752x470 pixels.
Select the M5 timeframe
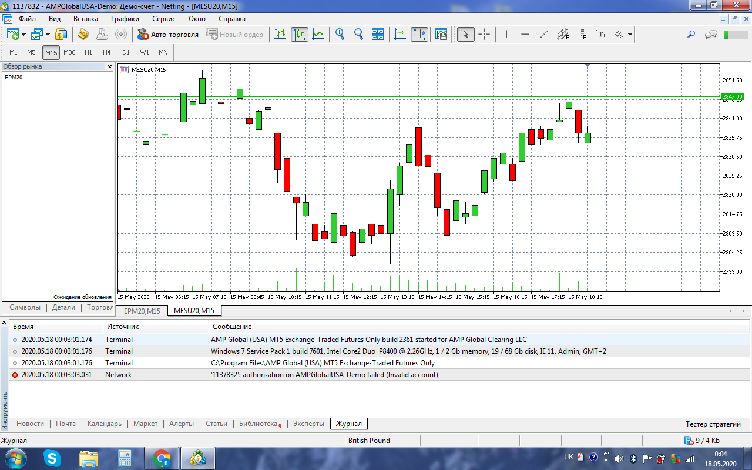point(32,52)
